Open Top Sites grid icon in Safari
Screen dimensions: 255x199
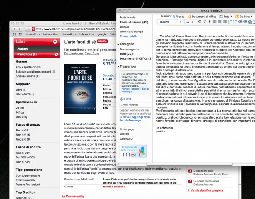point(20,34)
